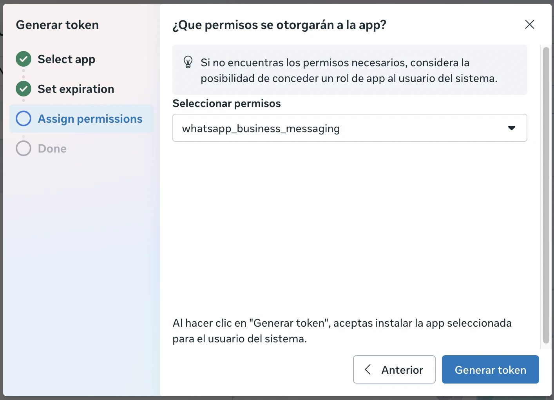Go to the Set expiration step
This screenshot has width=554, height=400.
click(76, 89)
